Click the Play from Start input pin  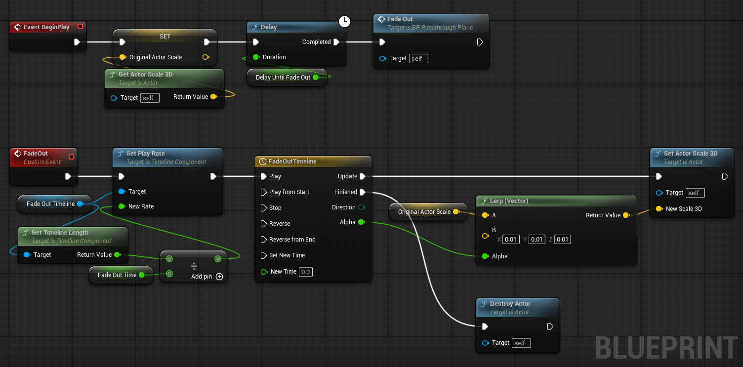click(263, 192)
